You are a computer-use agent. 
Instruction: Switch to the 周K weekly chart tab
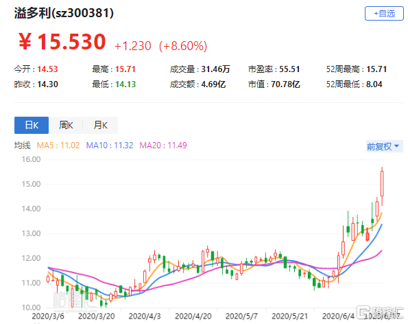[66, 126]
